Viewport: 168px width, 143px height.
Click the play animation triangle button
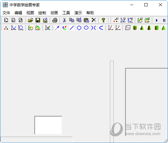[x=157, y=20]
